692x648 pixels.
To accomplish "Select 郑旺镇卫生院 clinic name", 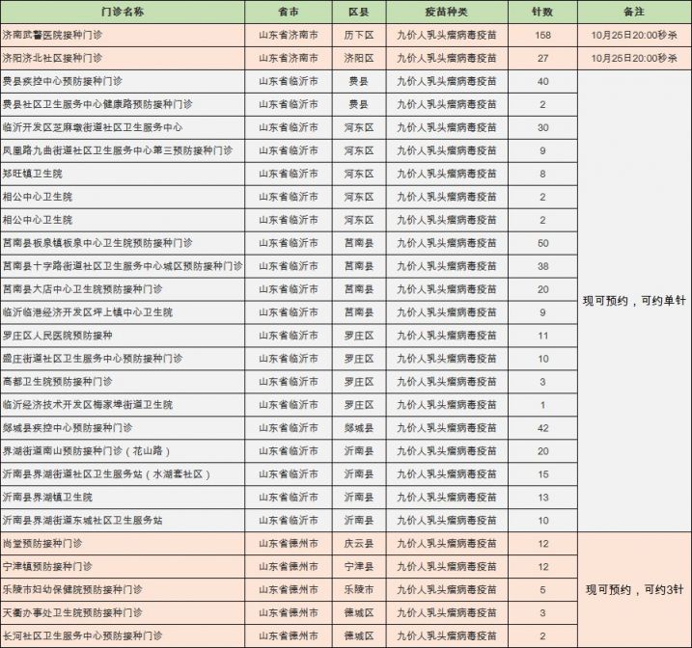I will [123, 174].
